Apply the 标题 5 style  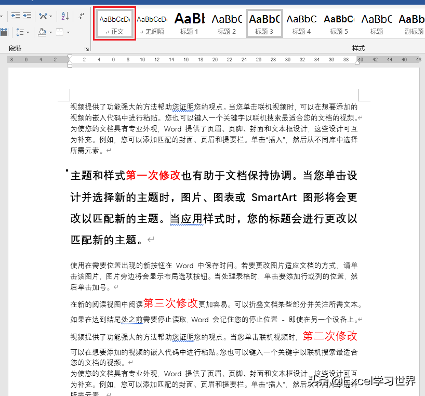coord(339,23)
